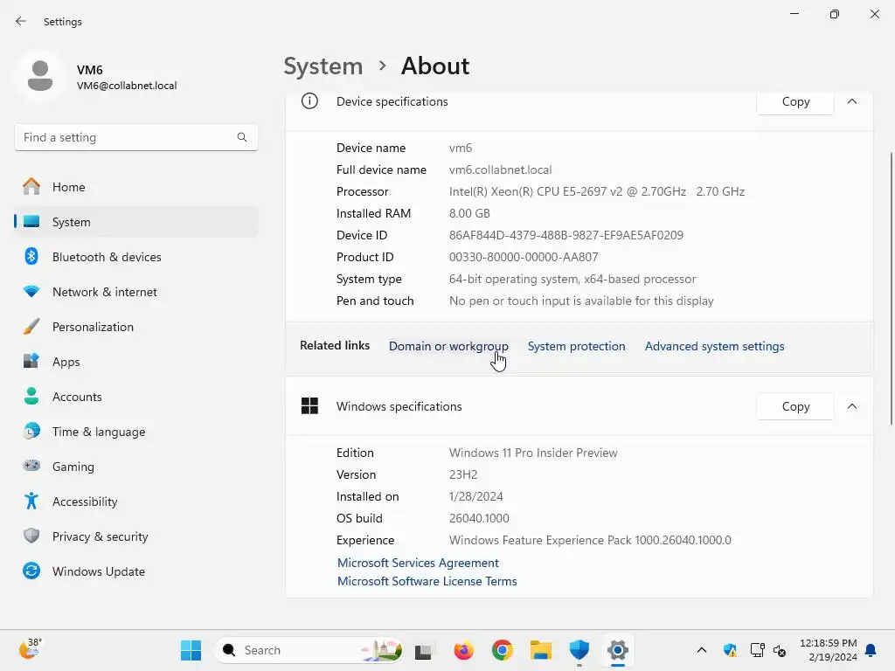Click the Gaming controller icon
This screenshot has width=895, height=671.
(x=31, y=466)
